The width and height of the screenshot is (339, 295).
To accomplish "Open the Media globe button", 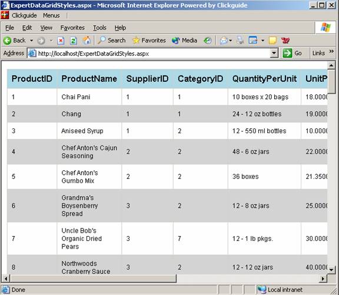I will 184,40.
